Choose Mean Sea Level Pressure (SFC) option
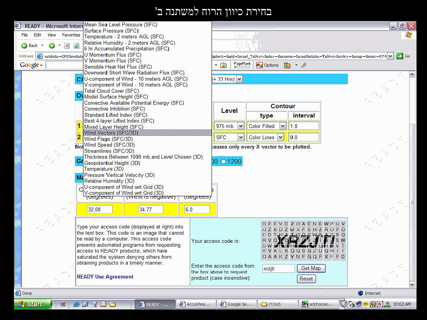427x320 pixels. point(148,24)
